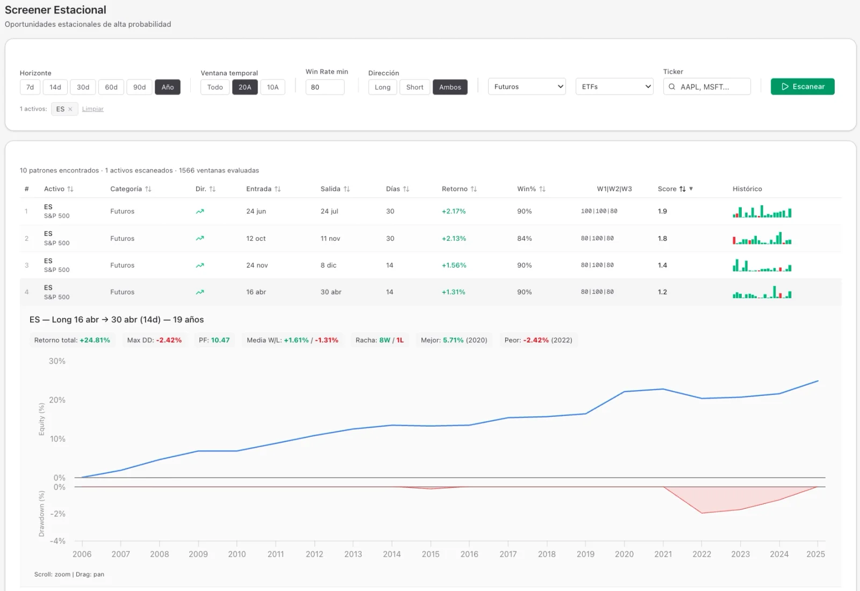The image size is (860, 591).
Task: Click Win% value 84%
Action: pyautogui.click(x=525, y=239)
